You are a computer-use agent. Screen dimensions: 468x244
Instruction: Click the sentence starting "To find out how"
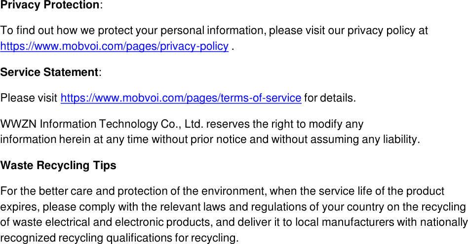214,31
